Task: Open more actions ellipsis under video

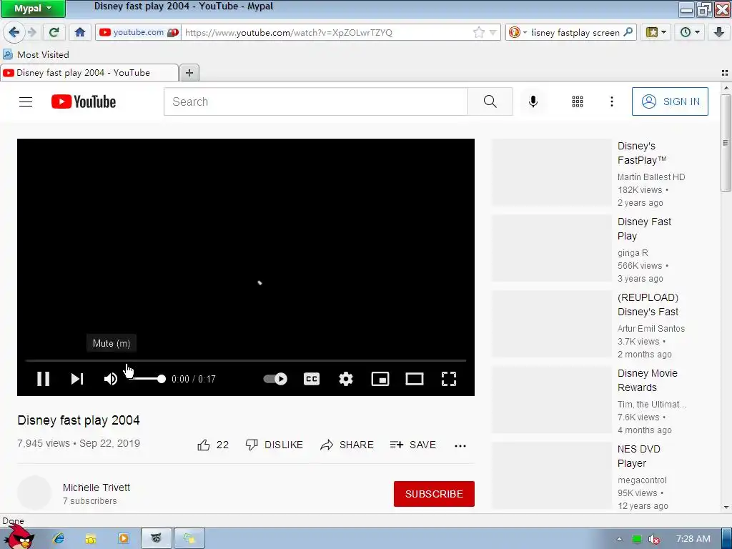Action: coord(460,445)
